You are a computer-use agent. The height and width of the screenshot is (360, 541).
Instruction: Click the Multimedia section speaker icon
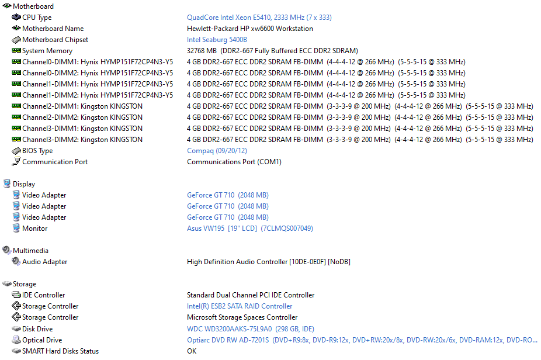pyautogui.click(x=6, y=250)
